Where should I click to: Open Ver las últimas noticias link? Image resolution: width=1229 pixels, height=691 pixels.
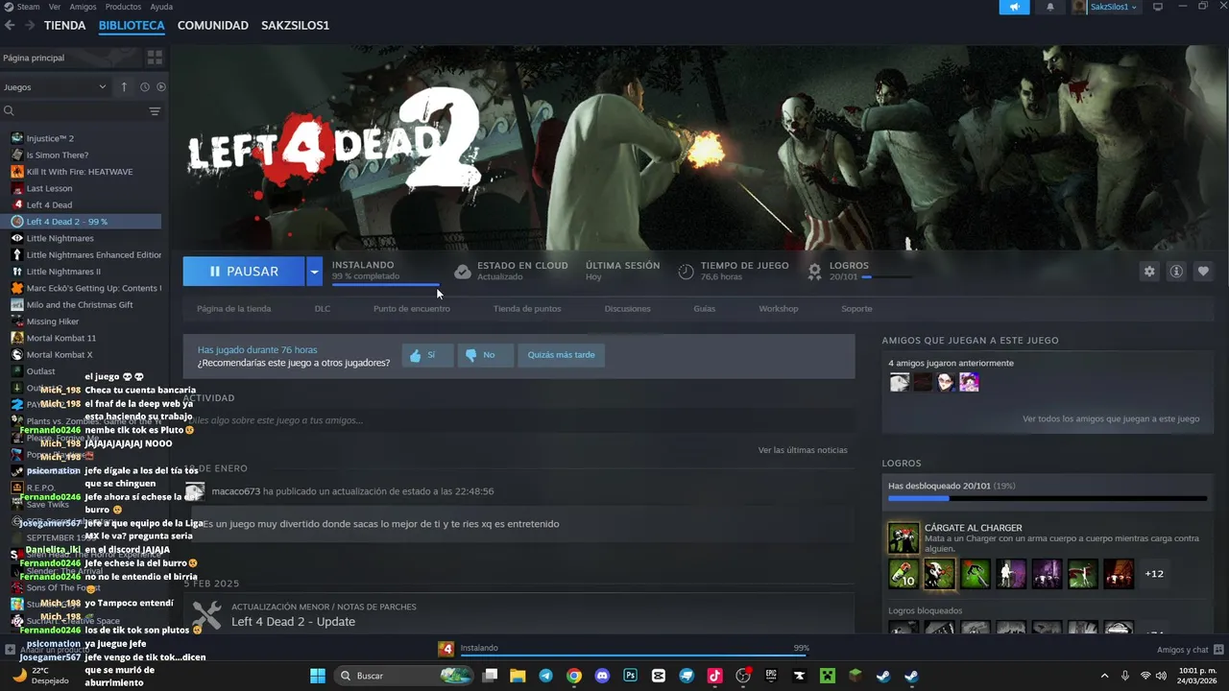(x=803, y=450)
